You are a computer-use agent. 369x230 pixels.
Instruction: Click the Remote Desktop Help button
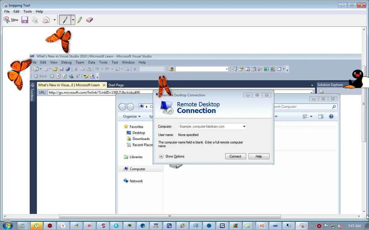259,156
